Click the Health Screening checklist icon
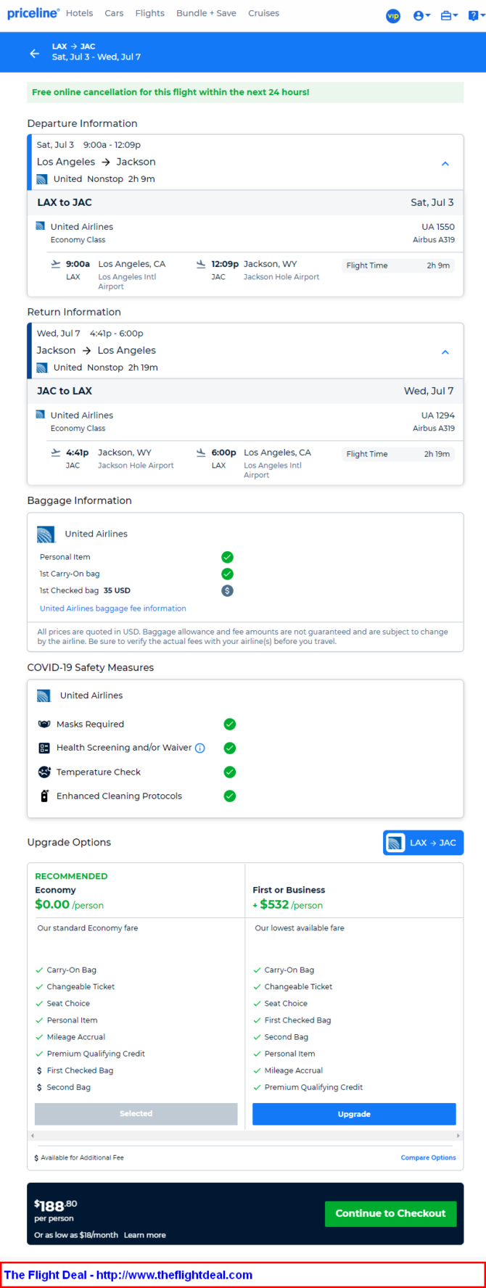The image size is (486, 1288). [44, 748]
